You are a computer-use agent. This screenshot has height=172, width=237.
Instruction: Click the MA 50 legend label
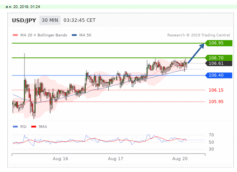(85, 35)
